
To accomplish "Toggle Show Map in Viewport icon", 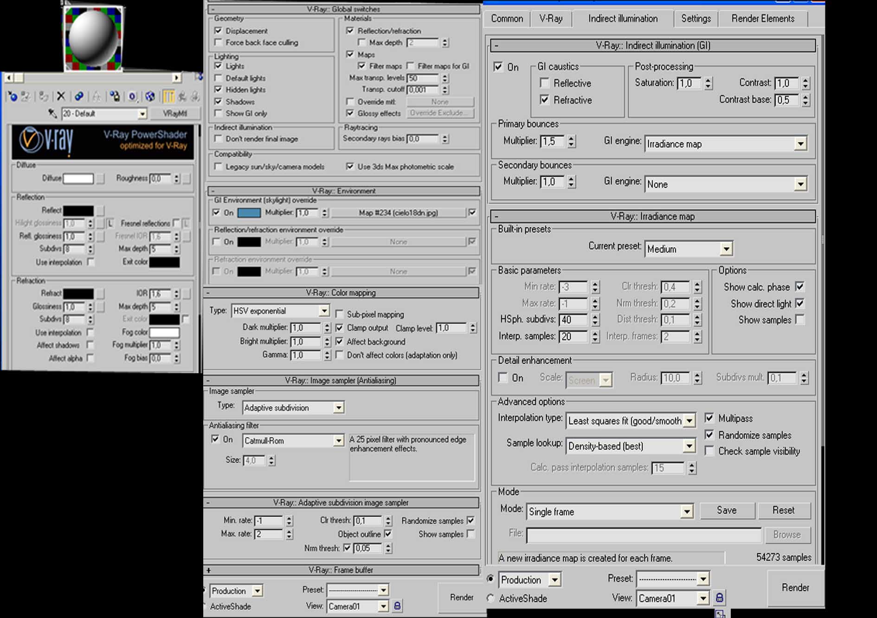I will point(150,96).
